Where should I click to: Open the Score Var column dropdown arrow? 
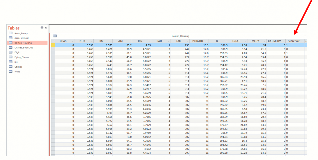303,41
